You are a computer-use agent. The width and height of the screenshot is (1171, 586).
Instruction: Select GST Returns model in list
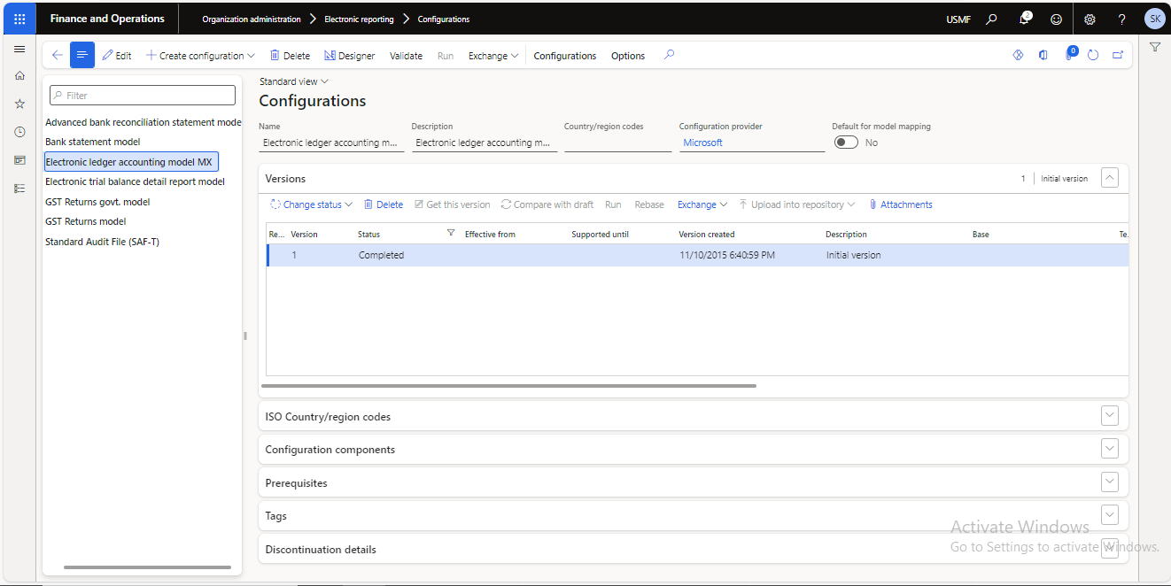(86, 221)
